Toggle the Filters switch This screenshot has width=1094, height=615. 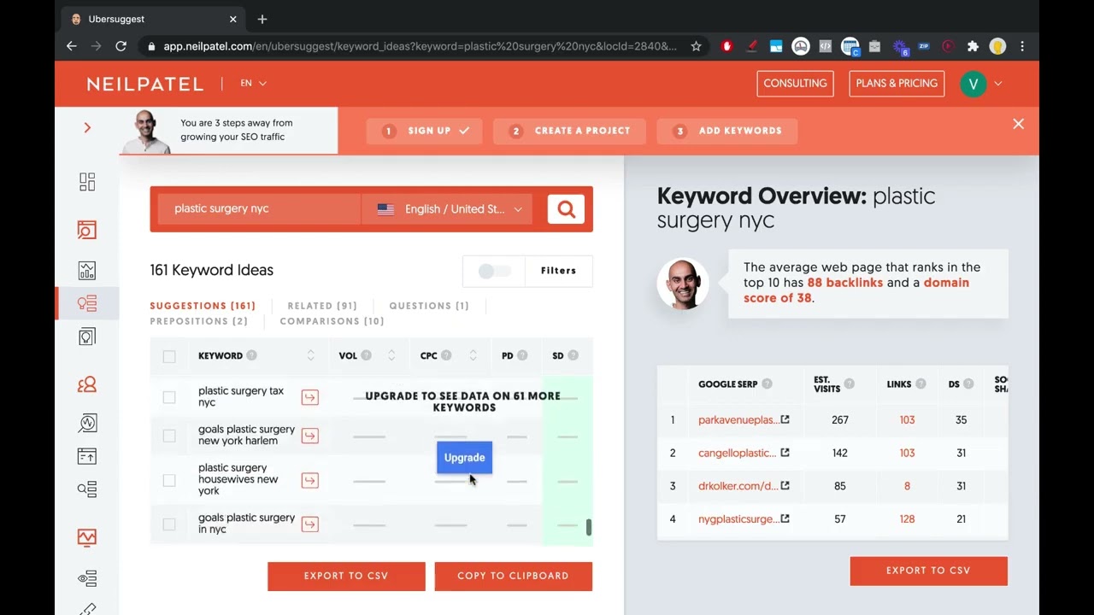pyautogui.click(x=494, y=271)
